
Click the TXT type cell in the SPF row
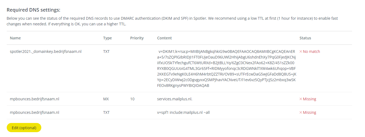pyautogui.click(x=106, y=112)
